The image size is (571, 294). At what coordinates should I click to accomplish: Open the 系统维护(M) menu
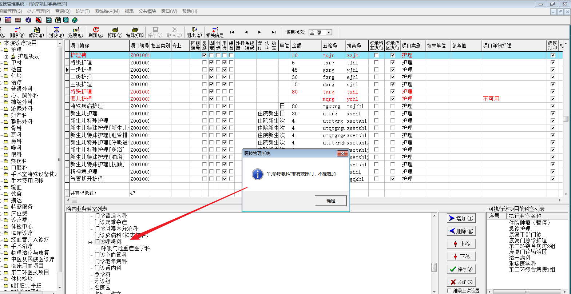click(107, 11)
